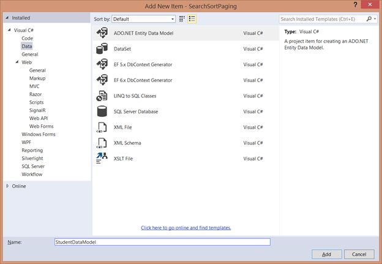The height and width of the screenshot is (264, 382).
Task: Select the Data category
Action: [26, 47]
